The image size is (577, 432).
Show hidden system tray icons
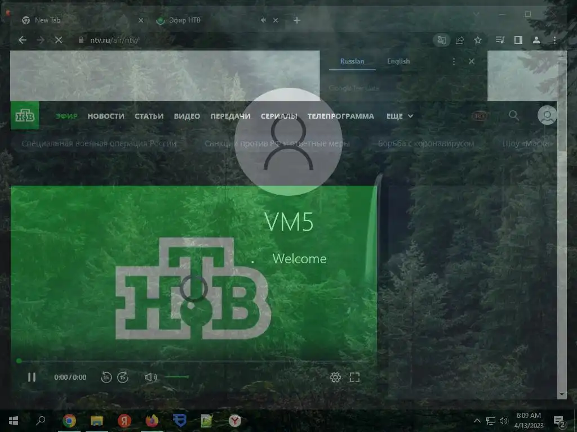click(x=477, y=421)
